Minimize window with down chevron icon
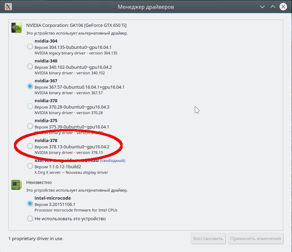 262,7
